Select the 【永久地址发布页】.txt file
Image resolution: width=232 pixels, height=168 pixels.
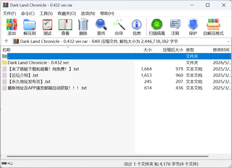(29, 82)
